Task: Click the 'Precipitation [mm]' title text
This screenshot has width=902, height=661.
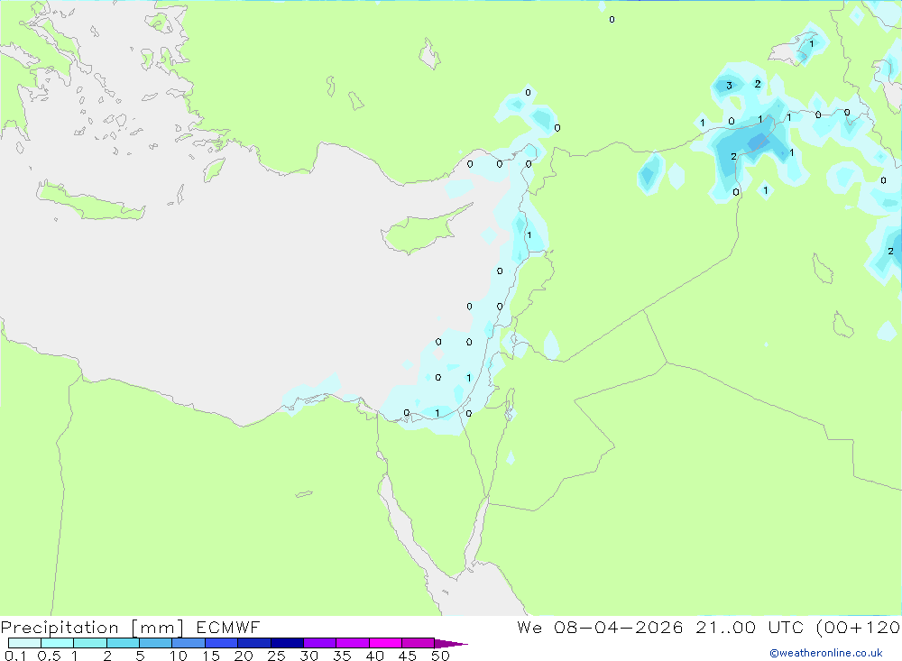Action: (x=93, y=628)
